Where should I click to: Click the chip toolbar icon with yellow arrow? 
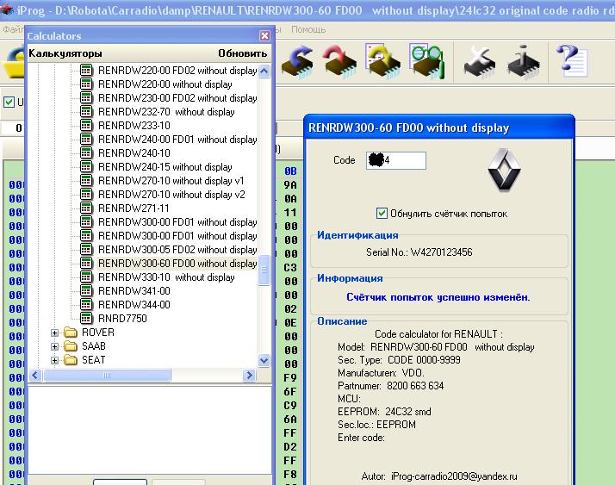[382, 62]
